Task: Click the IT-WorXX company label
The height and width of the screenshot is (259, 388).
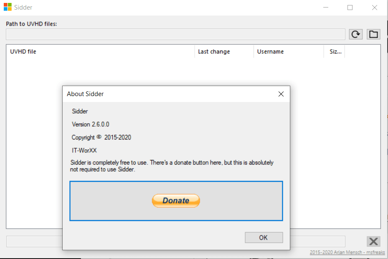Action: pyautogui.click(x=84, y=150)
